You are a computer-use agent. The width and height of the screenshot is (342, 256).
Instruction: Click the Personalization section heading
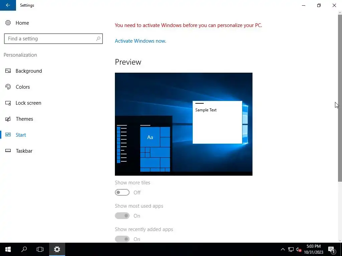pos(20,55)
